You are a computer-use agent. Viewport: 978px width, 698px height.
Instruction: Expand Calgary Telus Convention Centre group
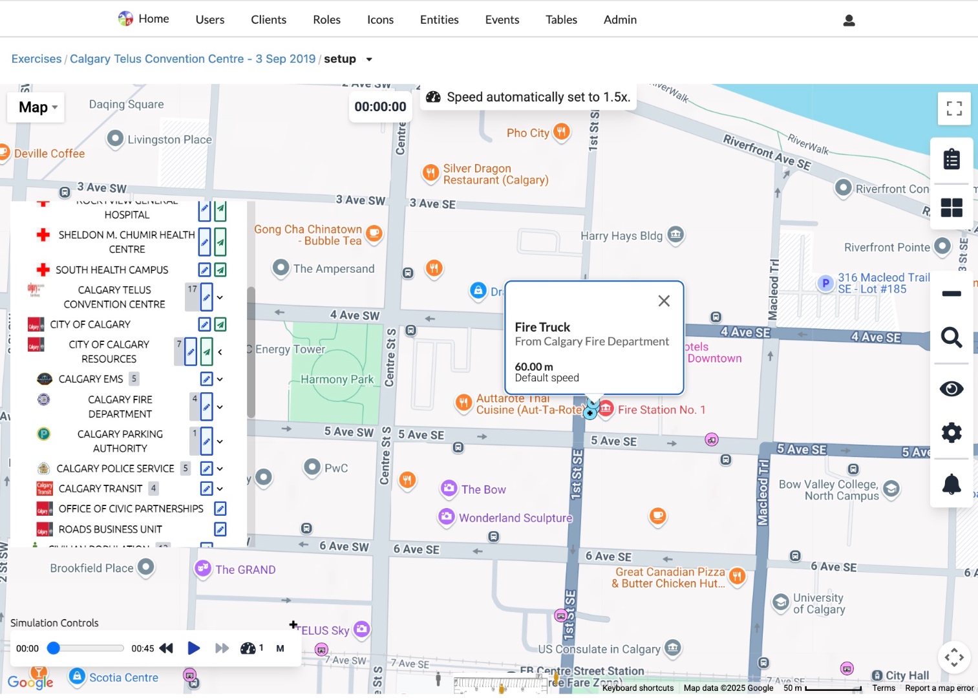pos(220,297)
